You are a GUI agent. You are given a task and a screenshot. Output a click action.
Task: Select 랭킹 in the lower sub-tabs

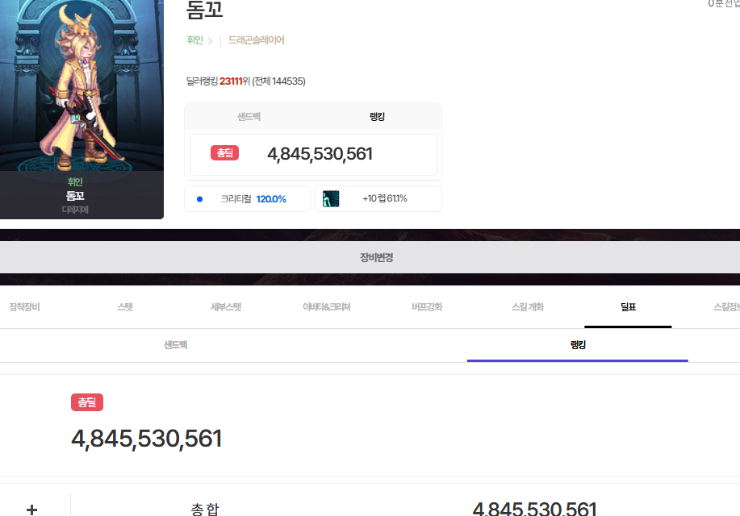point(577,345)
